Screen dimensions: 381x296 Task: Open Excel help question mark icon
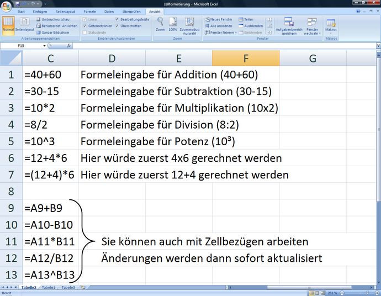[358, 12]
